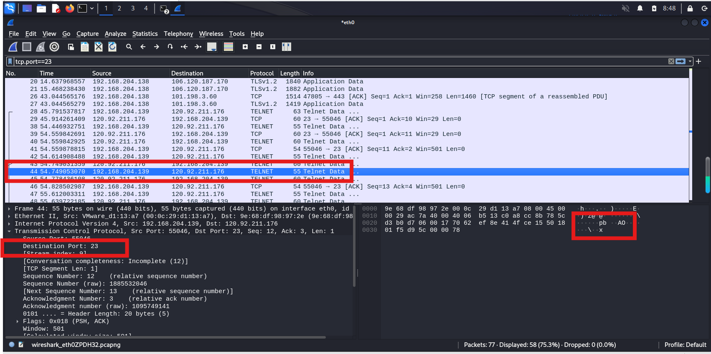Expand the Flags 0x018 item

tap(17, 321)
